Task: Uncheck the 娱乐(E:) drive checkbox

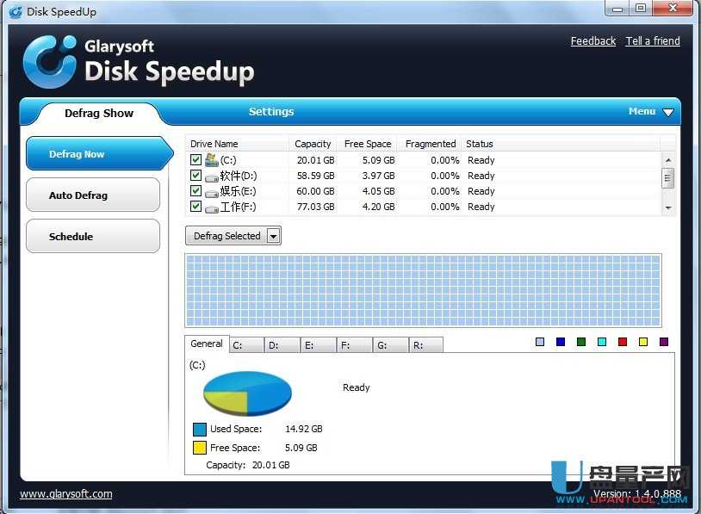Action: (195, 191)
